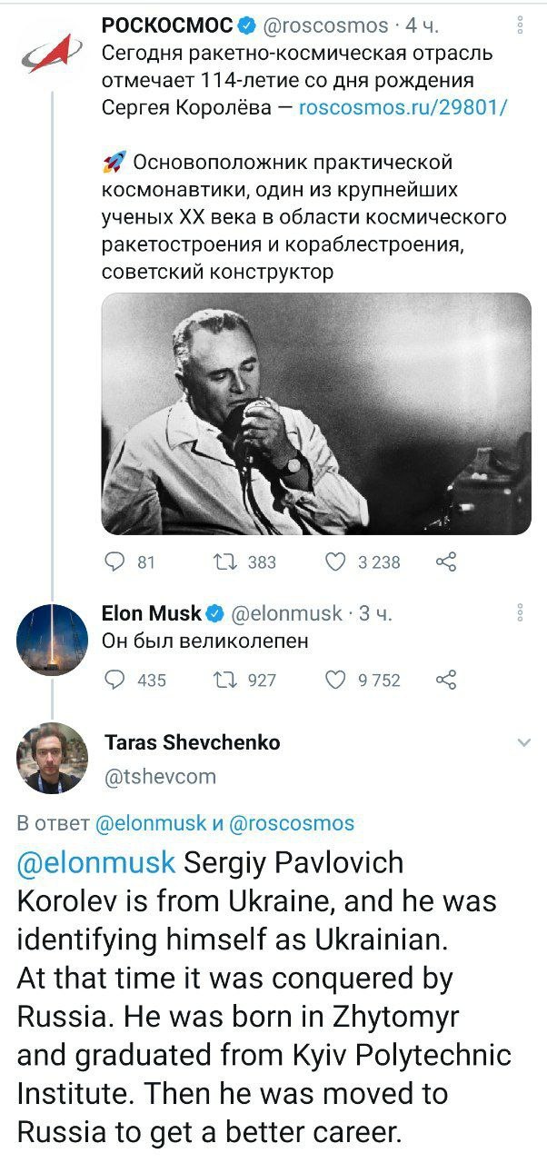
Task: Click @roscosmos in reply-to line
Action: click(291, 823)
